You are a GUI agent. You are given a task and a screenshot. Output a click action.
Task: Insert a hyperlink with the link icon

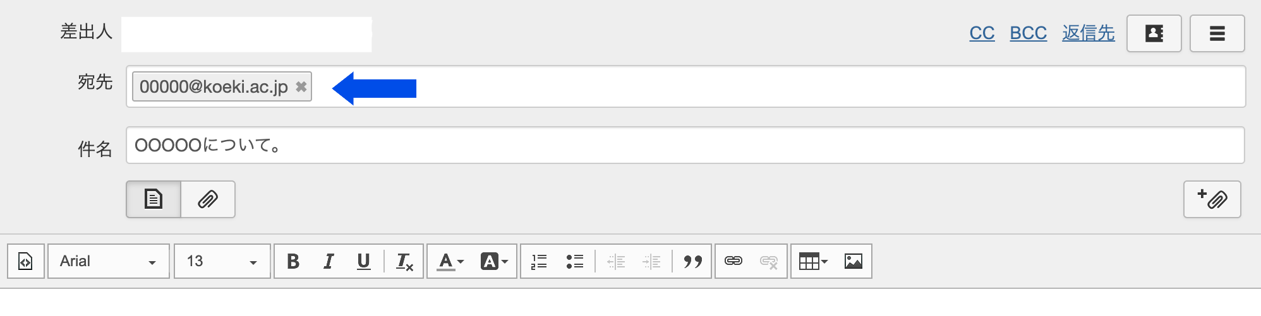click(733, 261)
